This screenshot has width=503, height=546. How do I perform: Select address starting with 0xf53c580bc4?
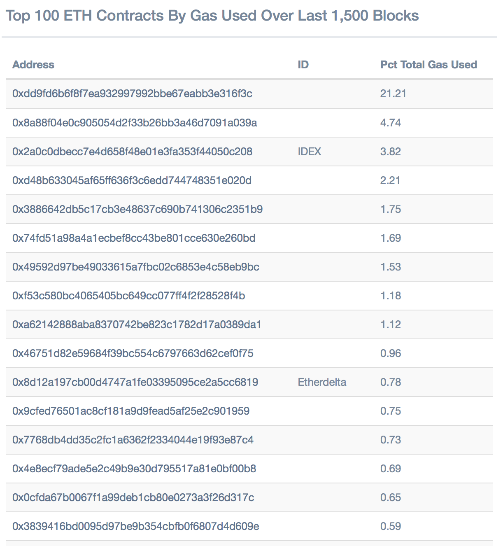(129, 296)
